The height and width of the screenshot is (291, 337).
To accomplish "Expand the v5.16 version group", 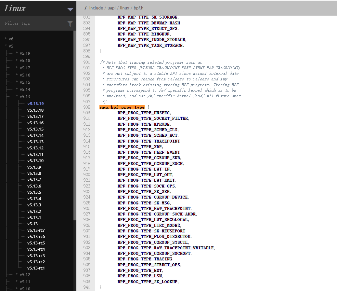I will point(17,75).
